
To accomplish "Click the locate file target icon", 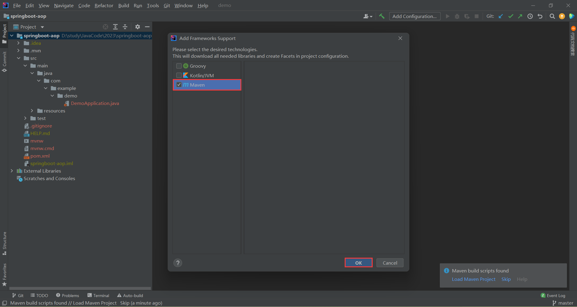I will [x=105, y=27].
